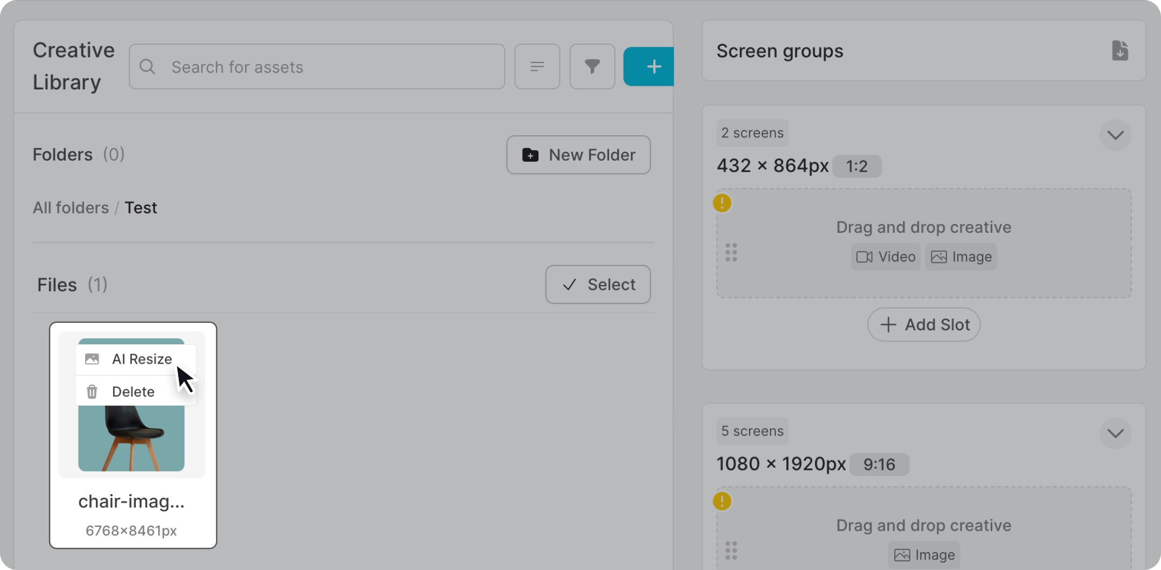
Task: Select the chair image thumbnail
Action: click(132, 439)
